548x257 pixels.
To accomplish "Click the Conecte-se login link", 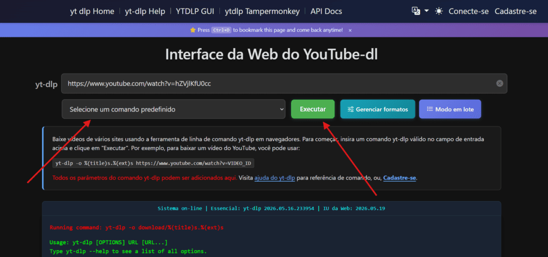I will pyautogui.click(x=469, y=11).
